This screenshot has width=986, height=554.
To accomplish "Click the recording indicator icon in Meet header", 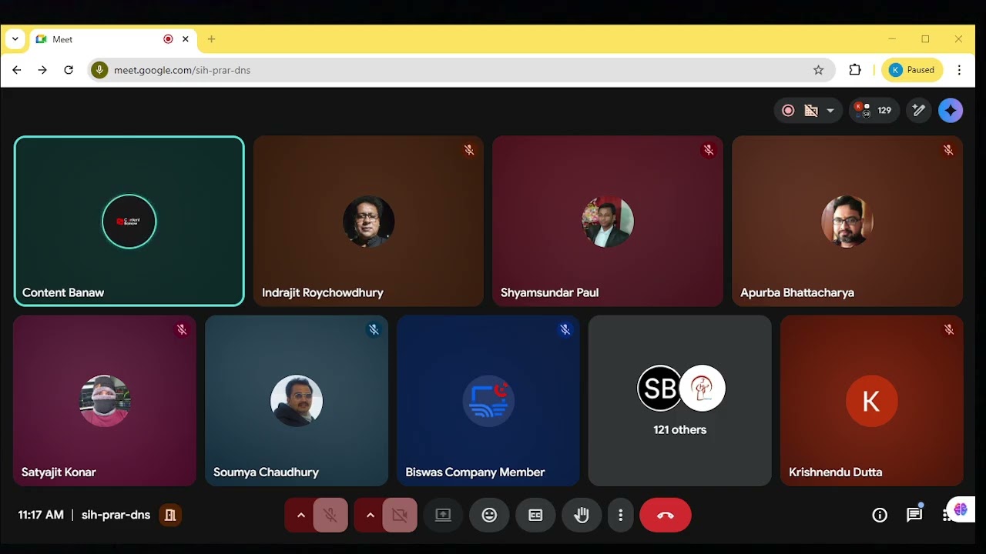I will (788, 111).
